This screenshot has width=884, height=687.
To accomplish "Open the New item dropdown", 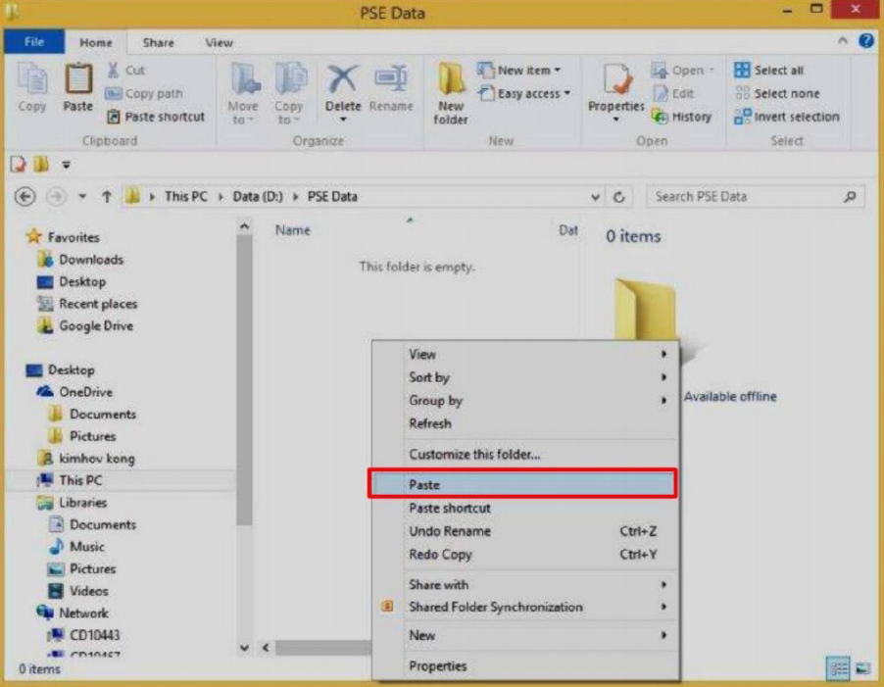I will [519, 71].
